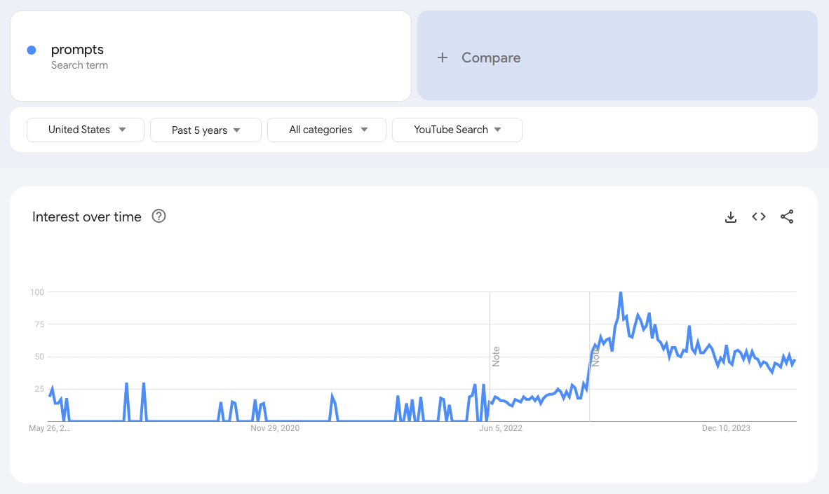Screen dimensions: 829x494
Task: Click the blue dot beside prompts
Action: click(32, 50)
